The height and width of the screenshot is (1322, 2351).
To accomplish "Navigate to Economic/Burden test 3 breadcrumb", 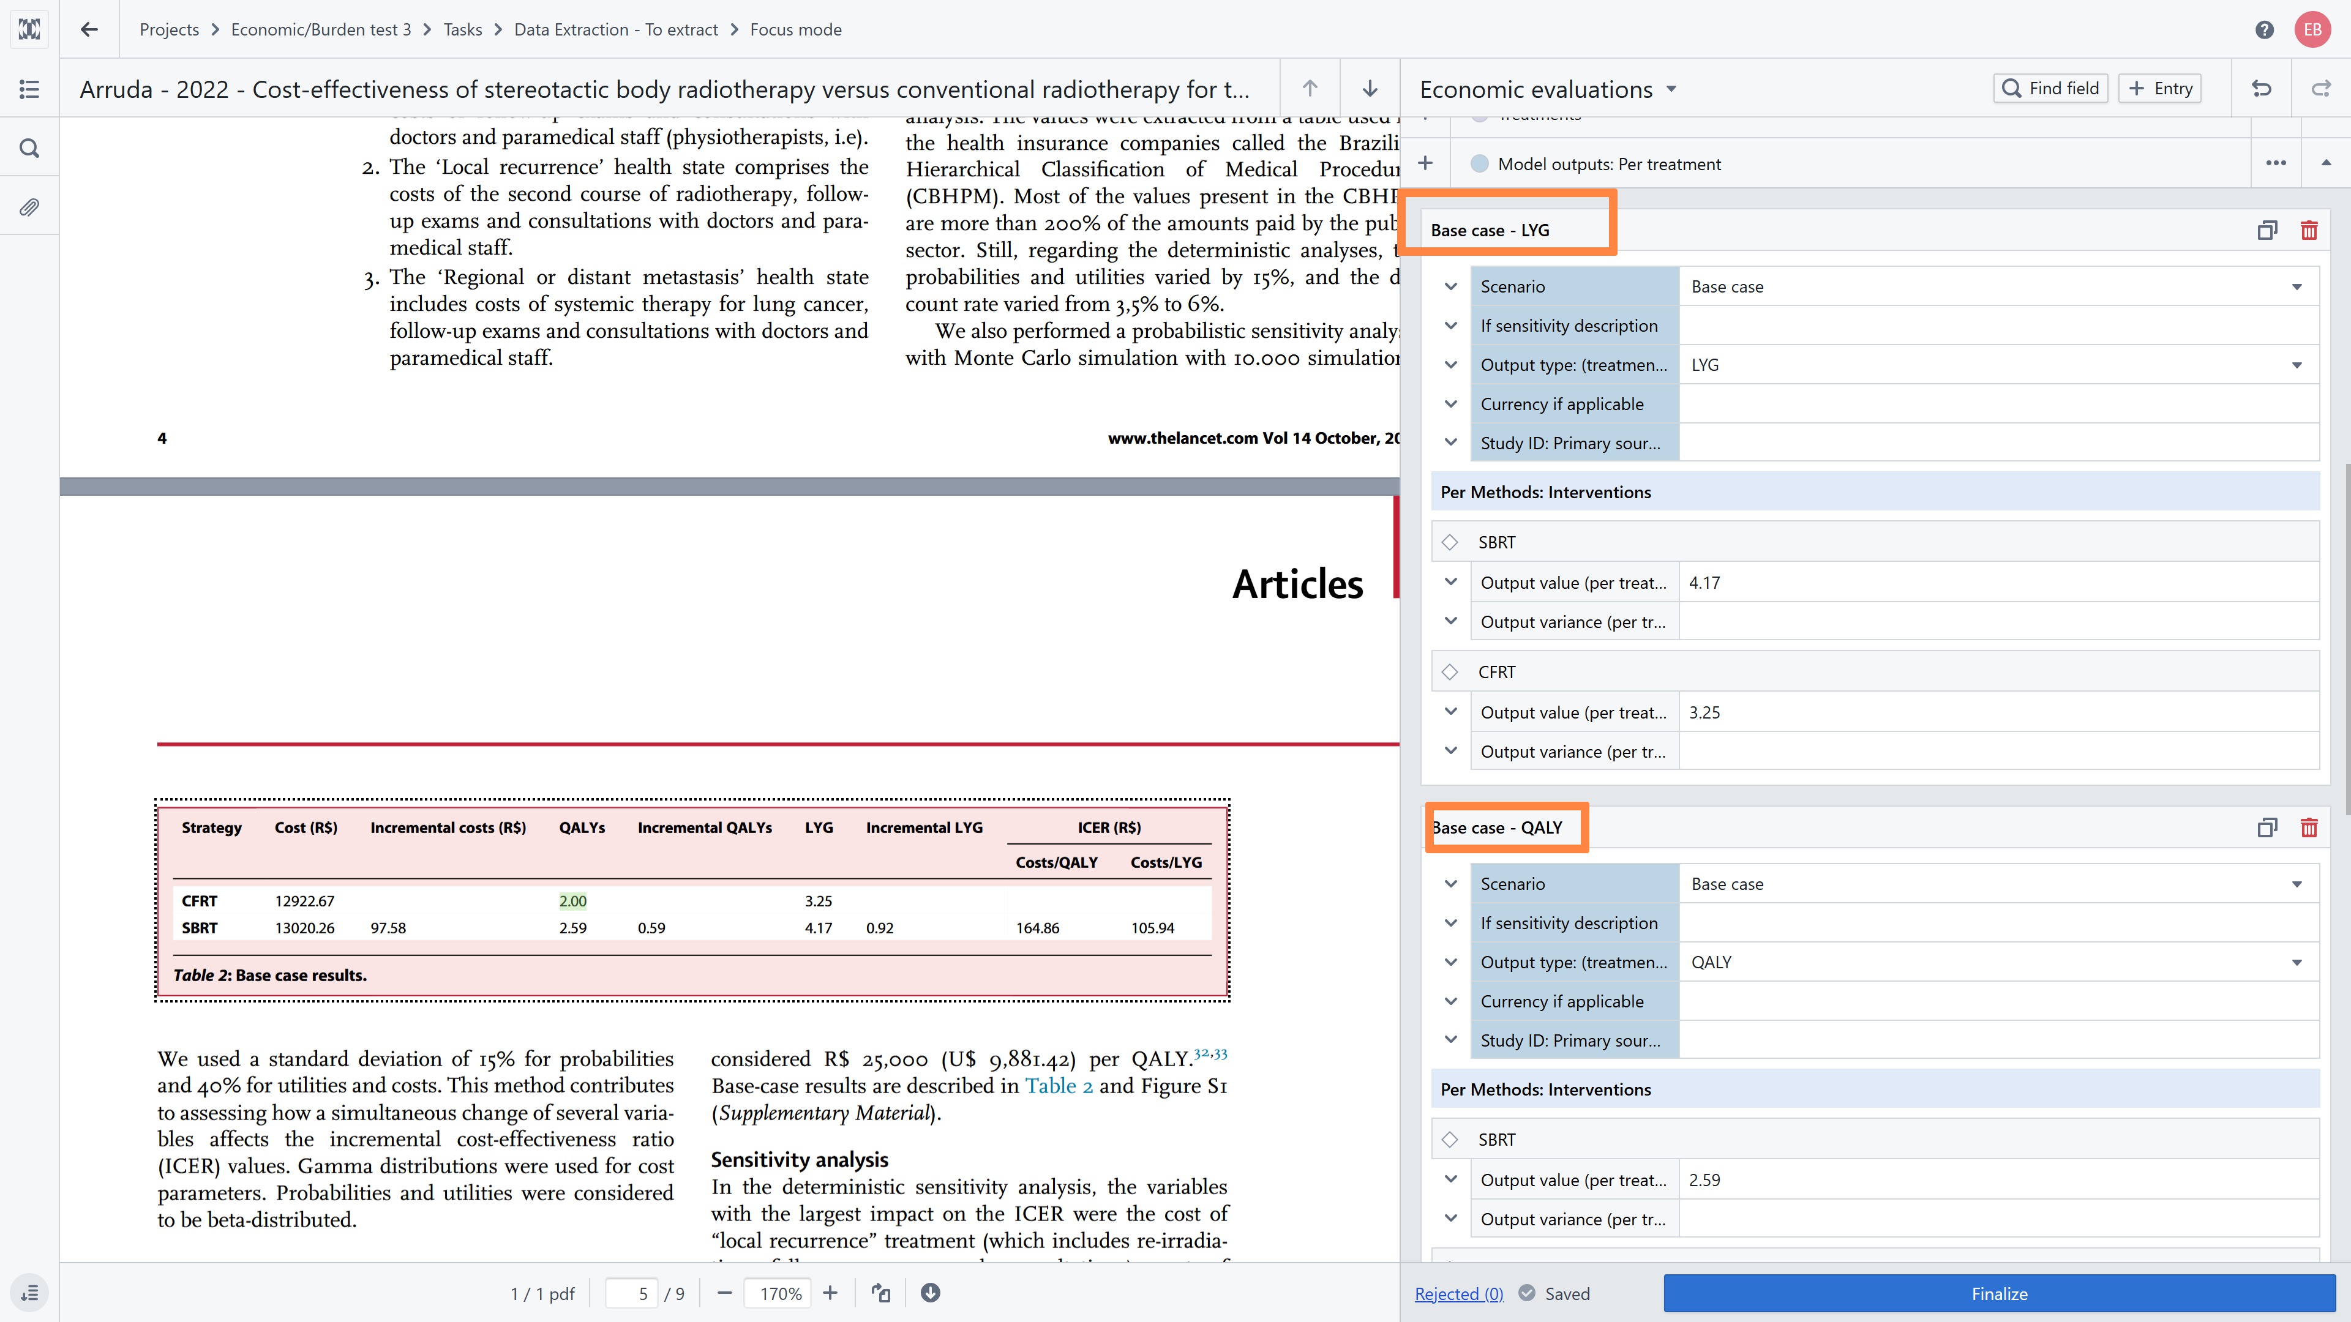I will pyautogui.click(x=320, y=29).
